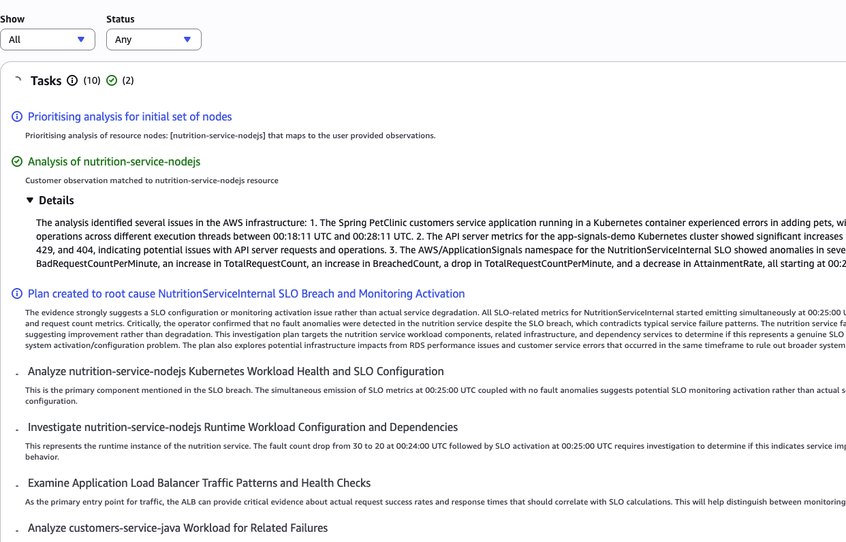Click green check icon before Analysis of nutrition-service-nodejs
Image resolution: width=846 pixels, height=542 pixels.
(x=17, y=162)
